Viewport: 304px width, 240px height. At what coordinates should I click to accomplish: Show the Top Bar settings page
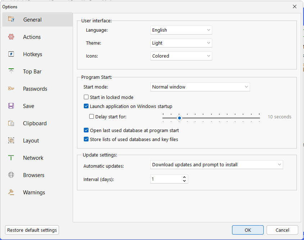point(37,71)
